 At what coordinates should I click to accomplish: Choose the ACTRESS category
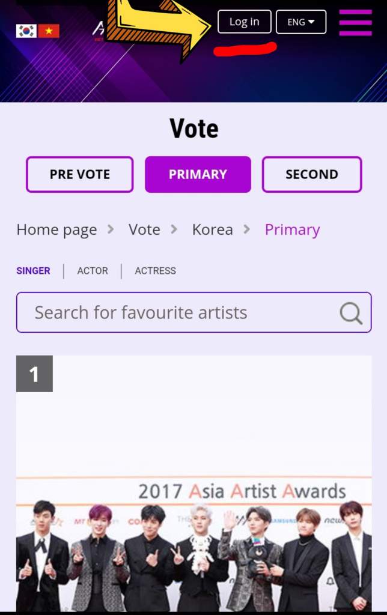[156, 271]
